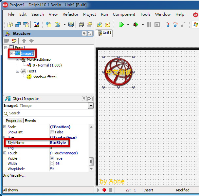Image resolution: width=199 pixels, height=196 pixels.
Task: Pin the Structure panel
Action: pyautogui.click(x=84, y=33)
